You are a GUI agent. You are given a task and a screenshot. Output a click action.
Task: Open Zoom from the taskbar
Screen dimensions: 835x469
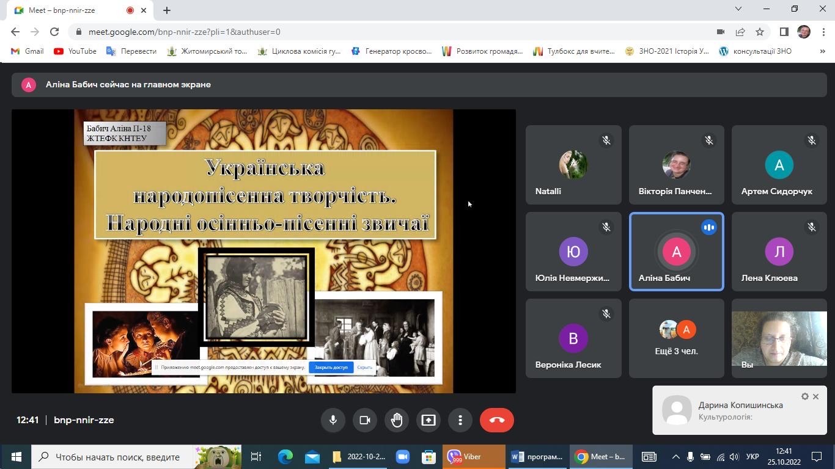pyautogui.click(x=402, y=457)
